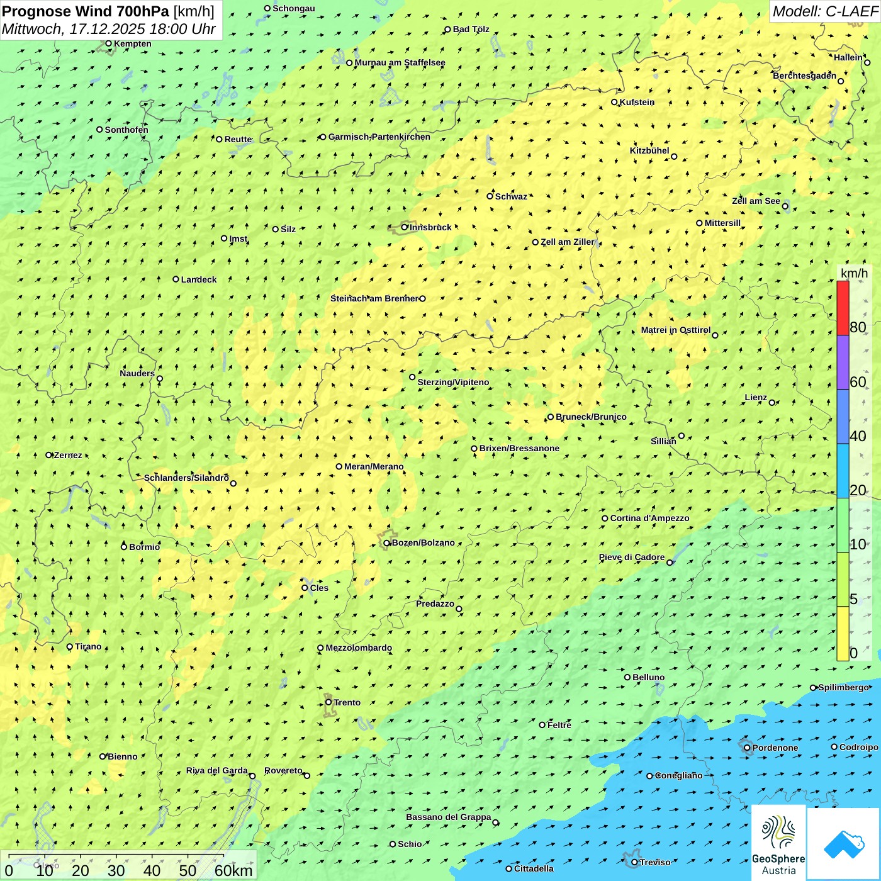Screen dimensions: 881x881
Task: Select the purple 60 km/h legend band
Action: tap(843, 362)
